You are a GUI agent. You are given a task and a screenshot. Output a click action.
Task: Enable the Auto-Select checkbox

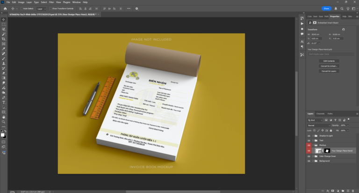[22, 8]
